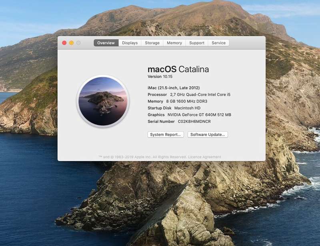Viewport: 320px width, 246px height.
Task: Click the 2,7 GHz Quad-Core Intel Core i5 value
Action: point(200,94)
